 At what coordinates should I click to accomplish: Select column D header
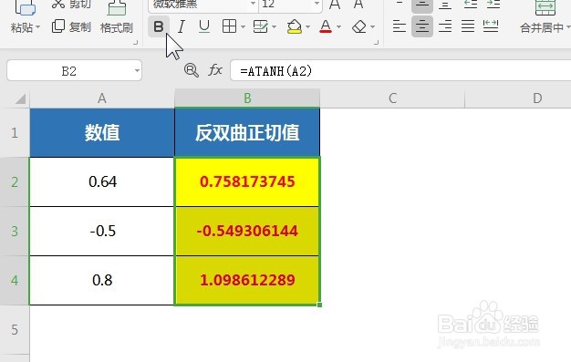point(537,98)
